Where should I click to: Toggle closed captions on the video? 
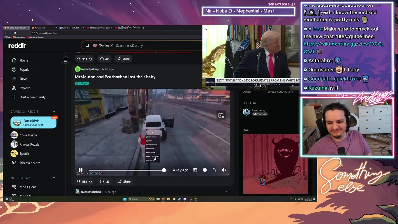(195, 170)
